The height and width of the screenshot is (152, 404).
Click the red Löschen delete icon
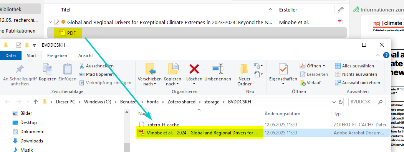(x=194, y=69)
